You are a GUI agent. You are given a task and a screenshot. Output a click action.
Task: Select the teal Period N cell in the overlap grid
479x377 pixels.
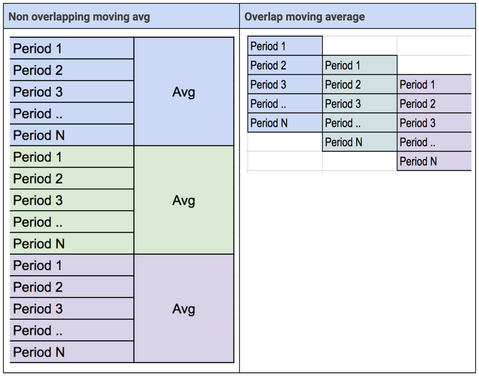360,142
